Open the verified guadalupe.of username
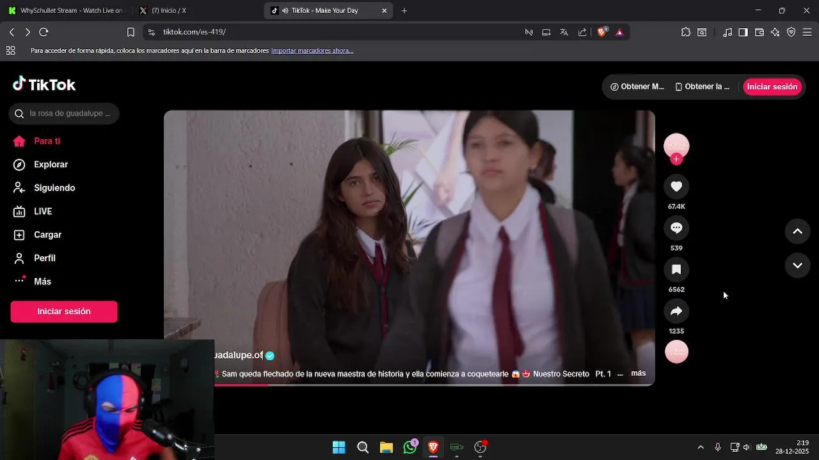Viewport: 819px width, 460px height. [x=239, y=355]
